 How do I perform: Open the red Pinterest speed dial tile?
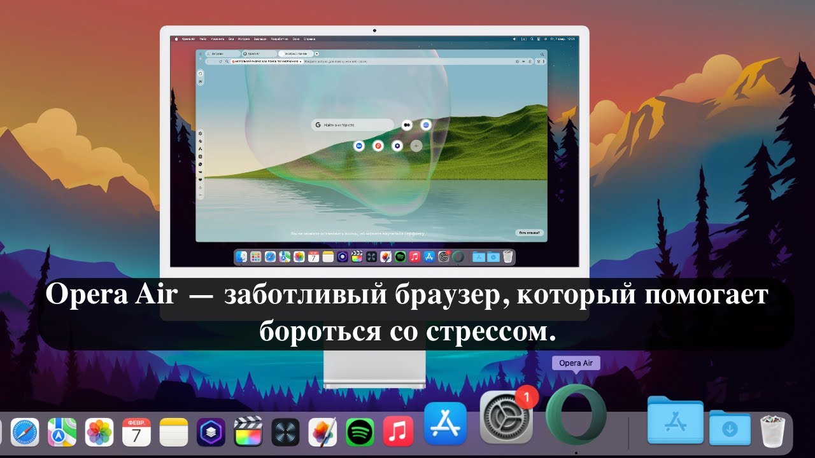tap(378, 146)
